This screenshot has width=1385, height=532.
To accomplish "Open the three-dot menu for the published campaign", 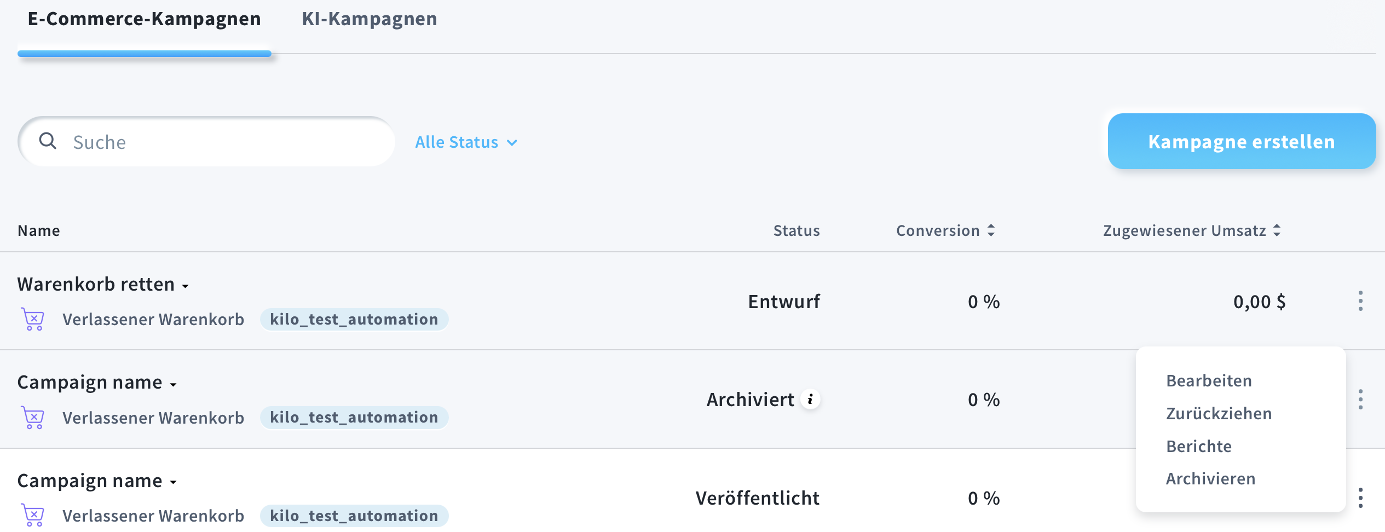I will tap(1360, 498).
